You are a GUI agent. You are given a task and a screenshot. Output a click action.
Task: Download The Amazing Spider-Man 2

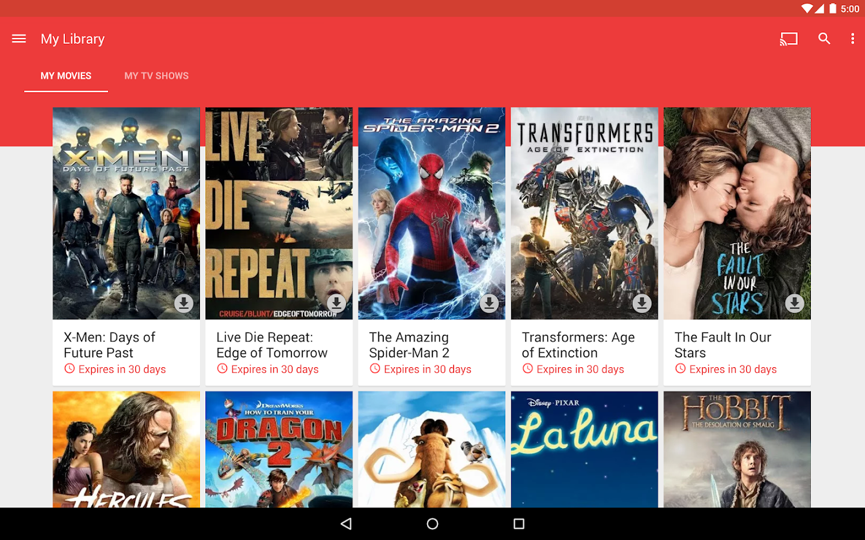tap(489, 303)
